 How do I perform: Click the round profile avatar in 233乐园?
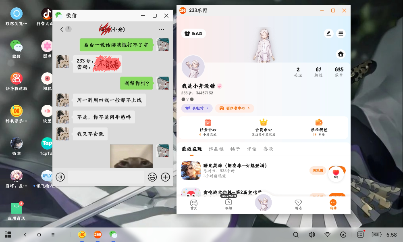[193, 67]
